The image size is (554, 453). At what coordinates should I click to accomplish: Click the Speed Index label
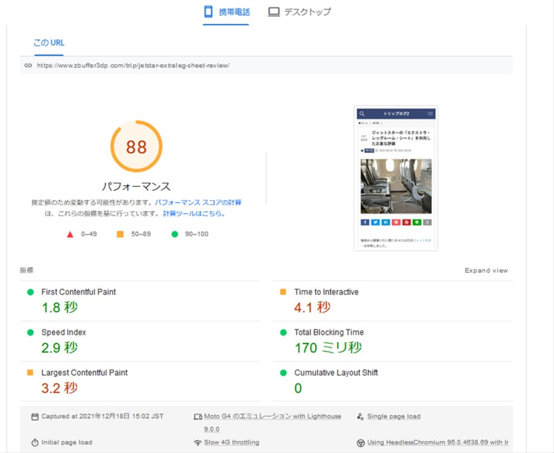pyautogui.click(x=64, y=332)
